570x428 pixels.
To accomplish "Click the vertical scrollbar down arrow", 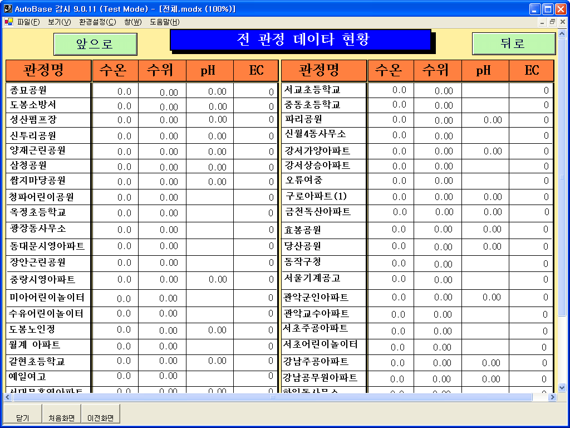I will pos(562,387).
